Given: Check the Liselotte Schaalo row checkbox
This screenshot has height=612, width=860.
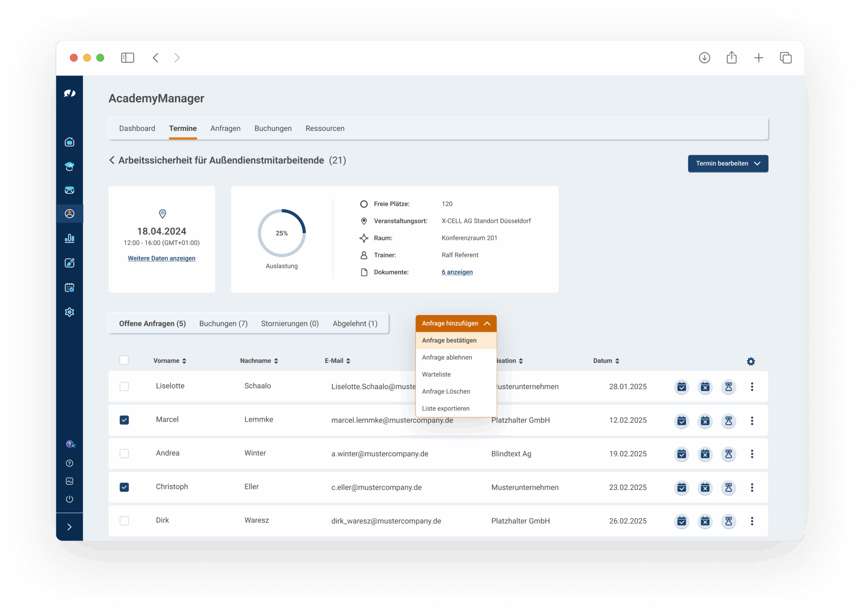Looking at the screenshot, I should coord(124,386).
